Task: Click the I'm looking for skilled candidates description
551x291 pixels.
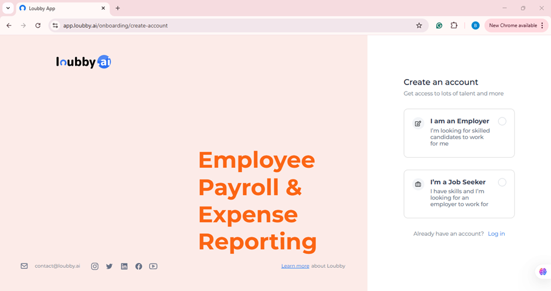Action: pos(460,137)
